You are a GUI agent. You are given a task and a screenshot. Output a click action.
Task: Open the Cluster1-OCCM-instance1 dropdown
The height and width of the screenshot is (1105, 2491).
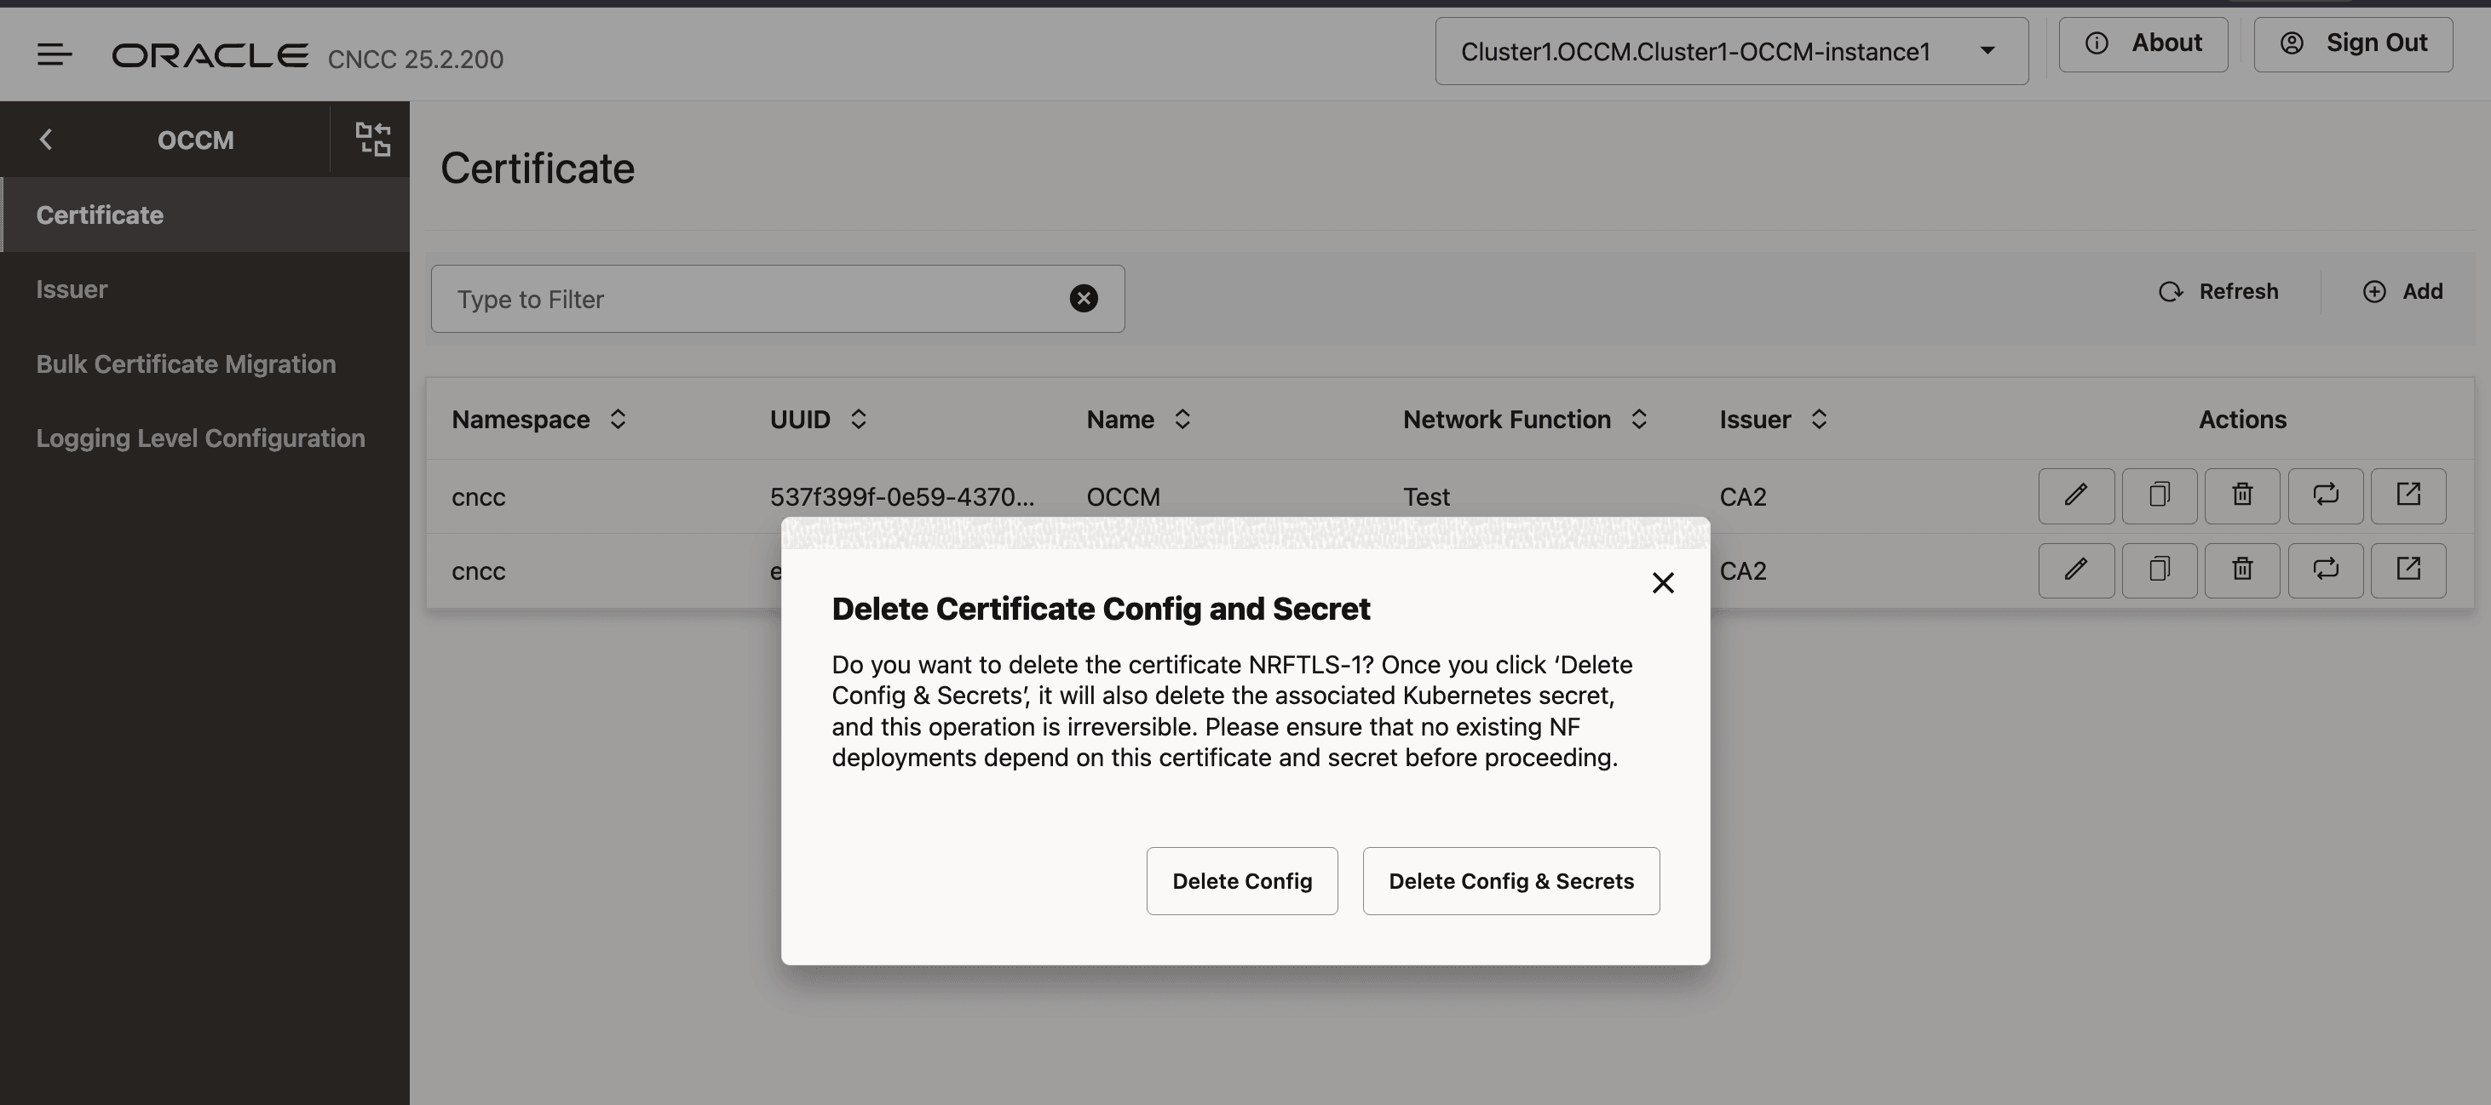pyautogui.click(x=1988, y=50)
